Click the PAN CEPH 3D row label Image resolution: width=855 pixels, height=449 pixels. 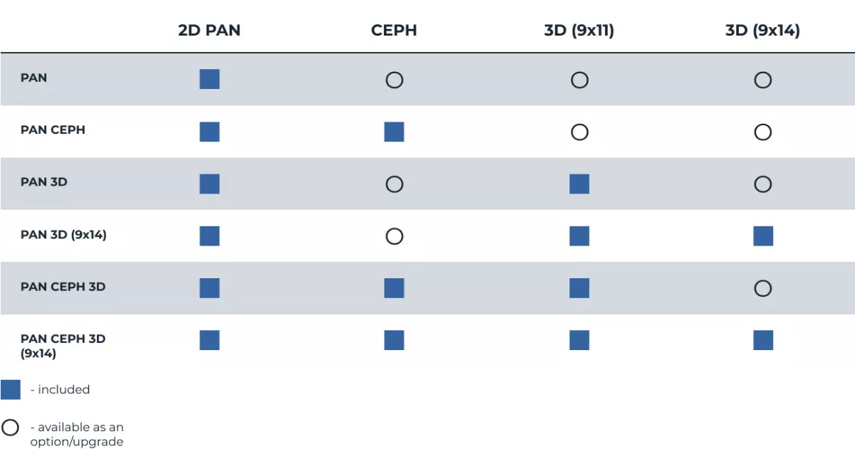[x=63, y=287]
